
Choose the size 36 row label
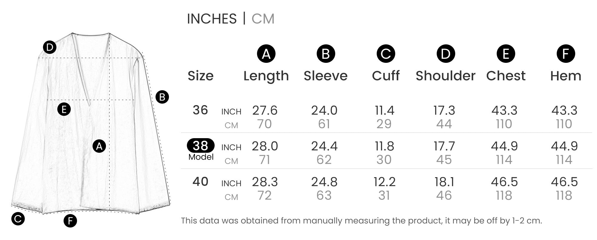point(200,110)
